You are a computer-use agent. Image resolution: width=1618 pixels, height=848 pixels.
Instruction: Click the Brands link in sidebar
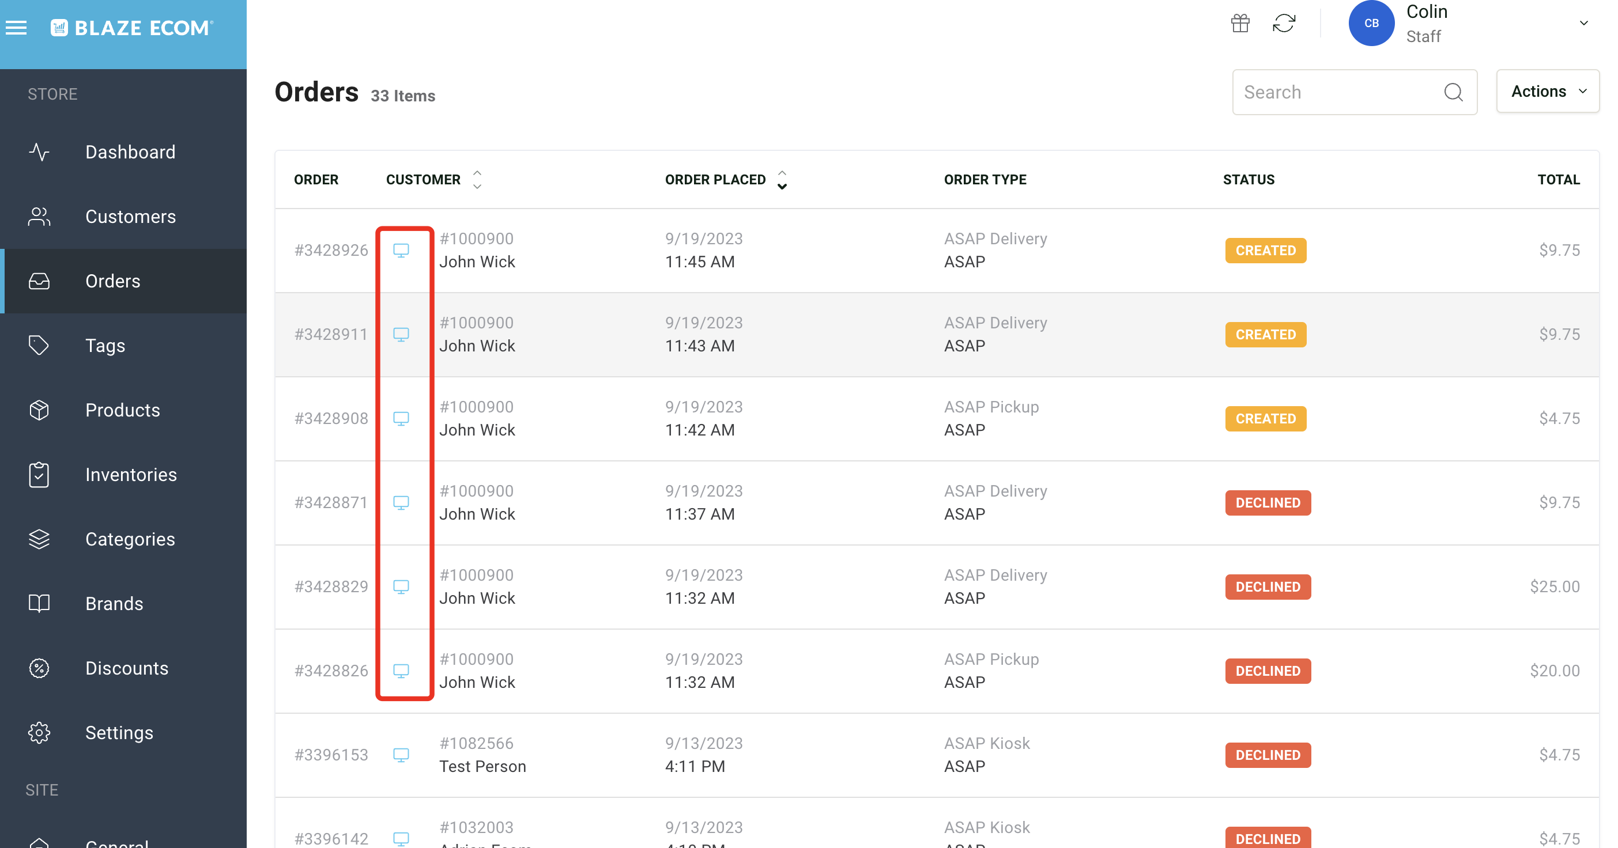pos(114,603)
